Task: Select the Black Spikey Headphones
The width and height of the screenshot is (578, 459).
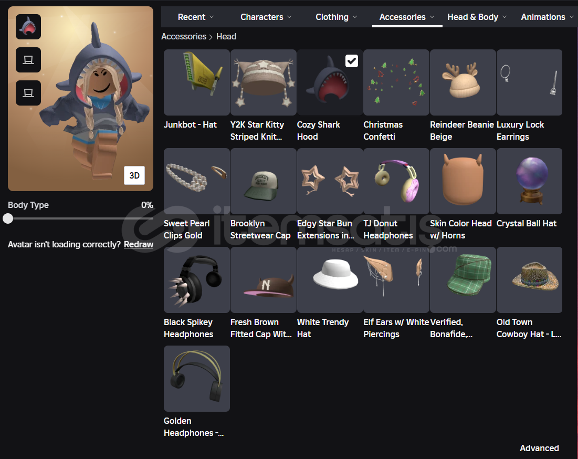Action: (196, 280)
